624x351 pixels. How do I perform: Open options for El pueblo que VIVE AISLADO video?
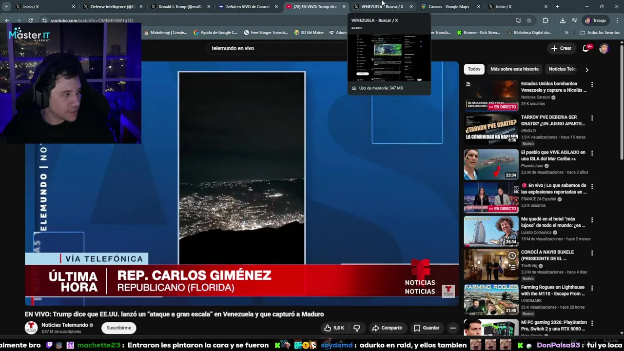(x=592, y=153)
